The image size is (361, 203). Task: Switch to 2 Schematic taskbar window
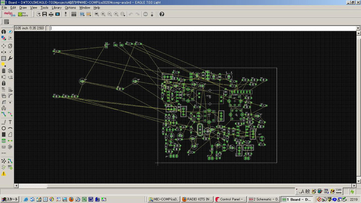point(262,199)
